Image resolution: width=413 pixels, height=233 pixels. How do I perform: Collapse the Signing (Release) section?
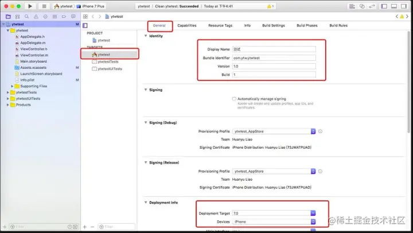(146, 162)
